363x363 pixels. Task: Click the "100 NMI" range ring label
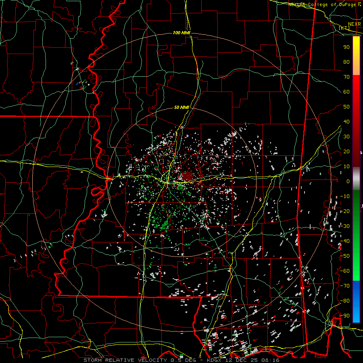click(x=181, y=33)
